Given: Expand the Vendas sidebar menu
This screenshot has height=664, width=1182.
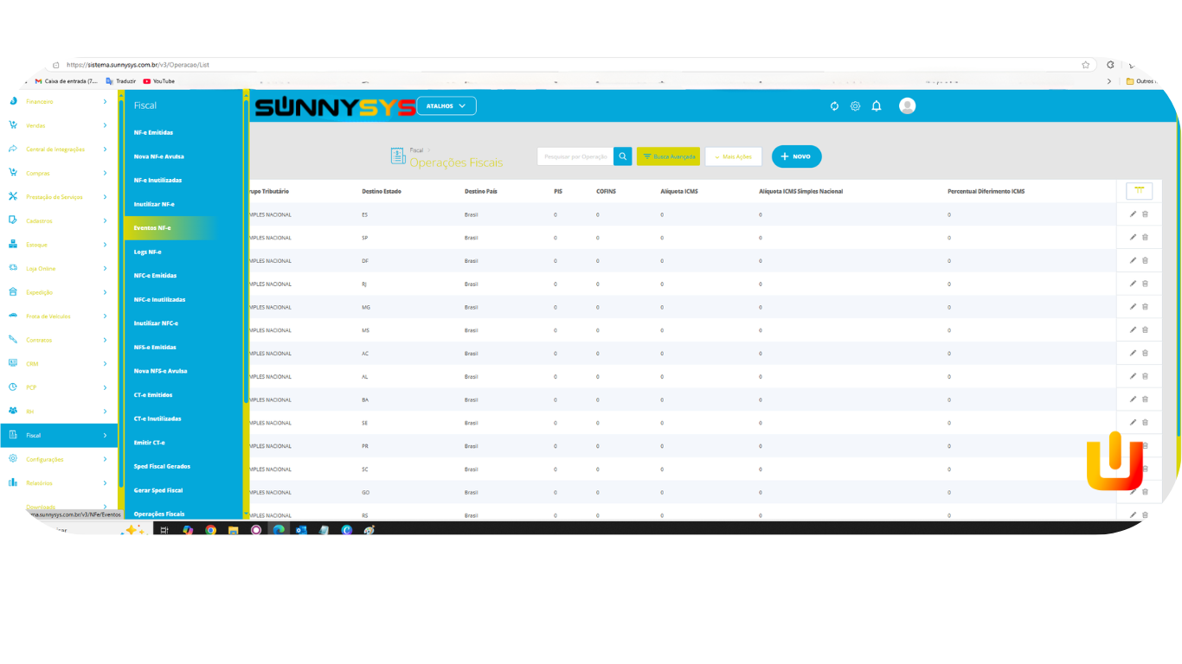Looking at the screenshot, I should point(59,125).
